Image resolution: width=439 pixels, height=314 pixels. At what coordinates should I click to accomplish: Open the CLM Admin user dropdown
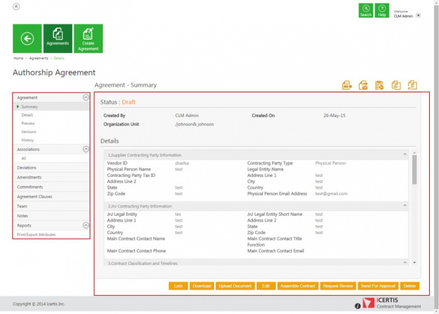pos(418,15)
